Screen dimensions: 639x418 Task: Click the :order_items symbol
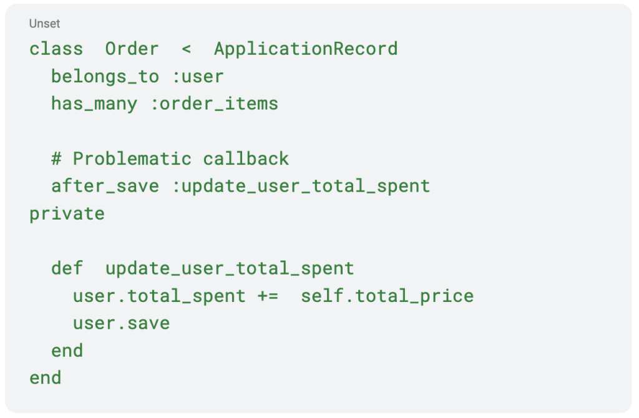[x=215, y=104]
